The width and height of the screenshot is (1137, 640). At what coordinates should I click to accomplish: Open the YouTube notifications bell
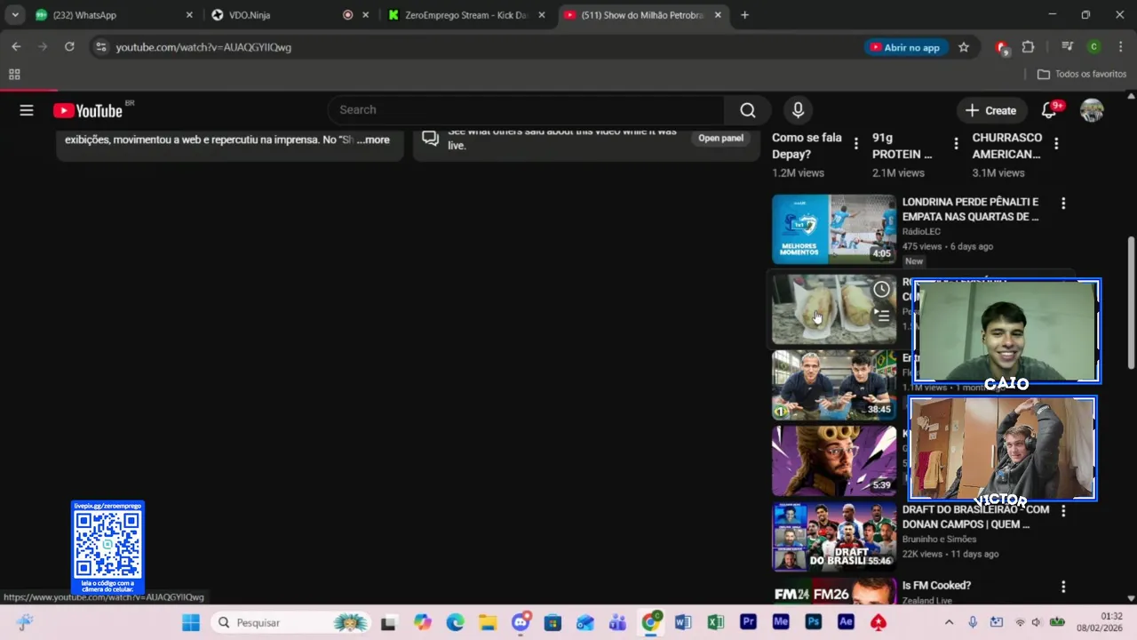(x=1049, y=110)
